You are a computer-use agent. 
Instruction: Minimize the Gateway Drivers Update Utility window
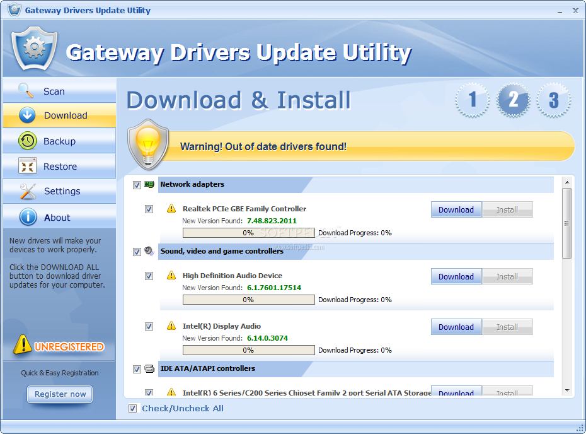click(x=560, y=11)
